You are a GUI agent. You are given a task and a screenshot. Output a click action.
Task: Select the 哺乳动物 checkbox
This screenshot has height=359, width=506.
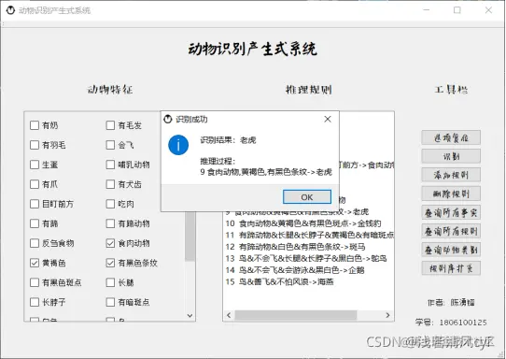click(110, 165)
